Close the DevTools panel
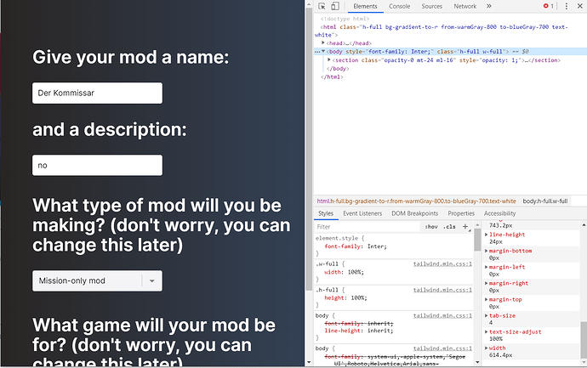Viewport: 587px width, 368px height. click(x=580, y=6)
